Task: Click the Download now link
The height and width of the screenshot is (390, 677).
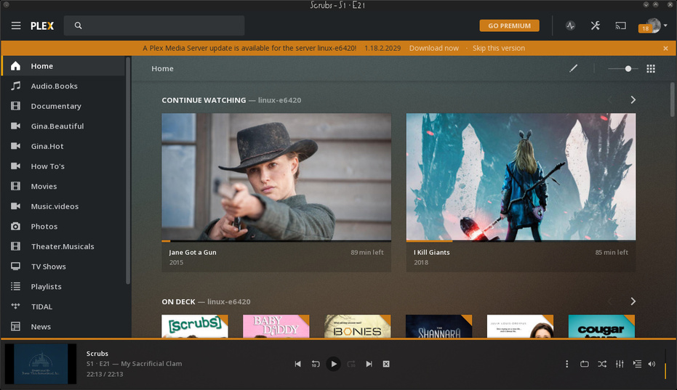Action: [x=434, y=48]
